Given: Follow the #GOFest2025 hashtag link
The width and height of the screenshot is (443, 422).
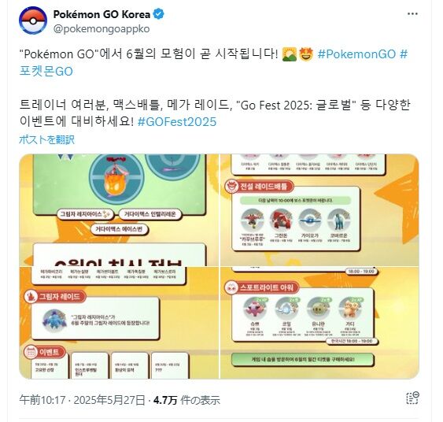Looking at the screenshot, I should click(x=177, y=121).
